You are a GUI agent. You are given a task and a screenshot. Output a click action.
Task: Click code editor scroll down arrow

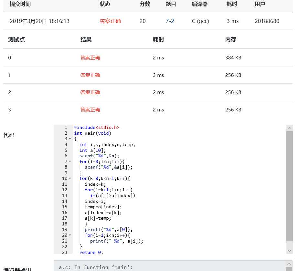click(x=290, y=251)
